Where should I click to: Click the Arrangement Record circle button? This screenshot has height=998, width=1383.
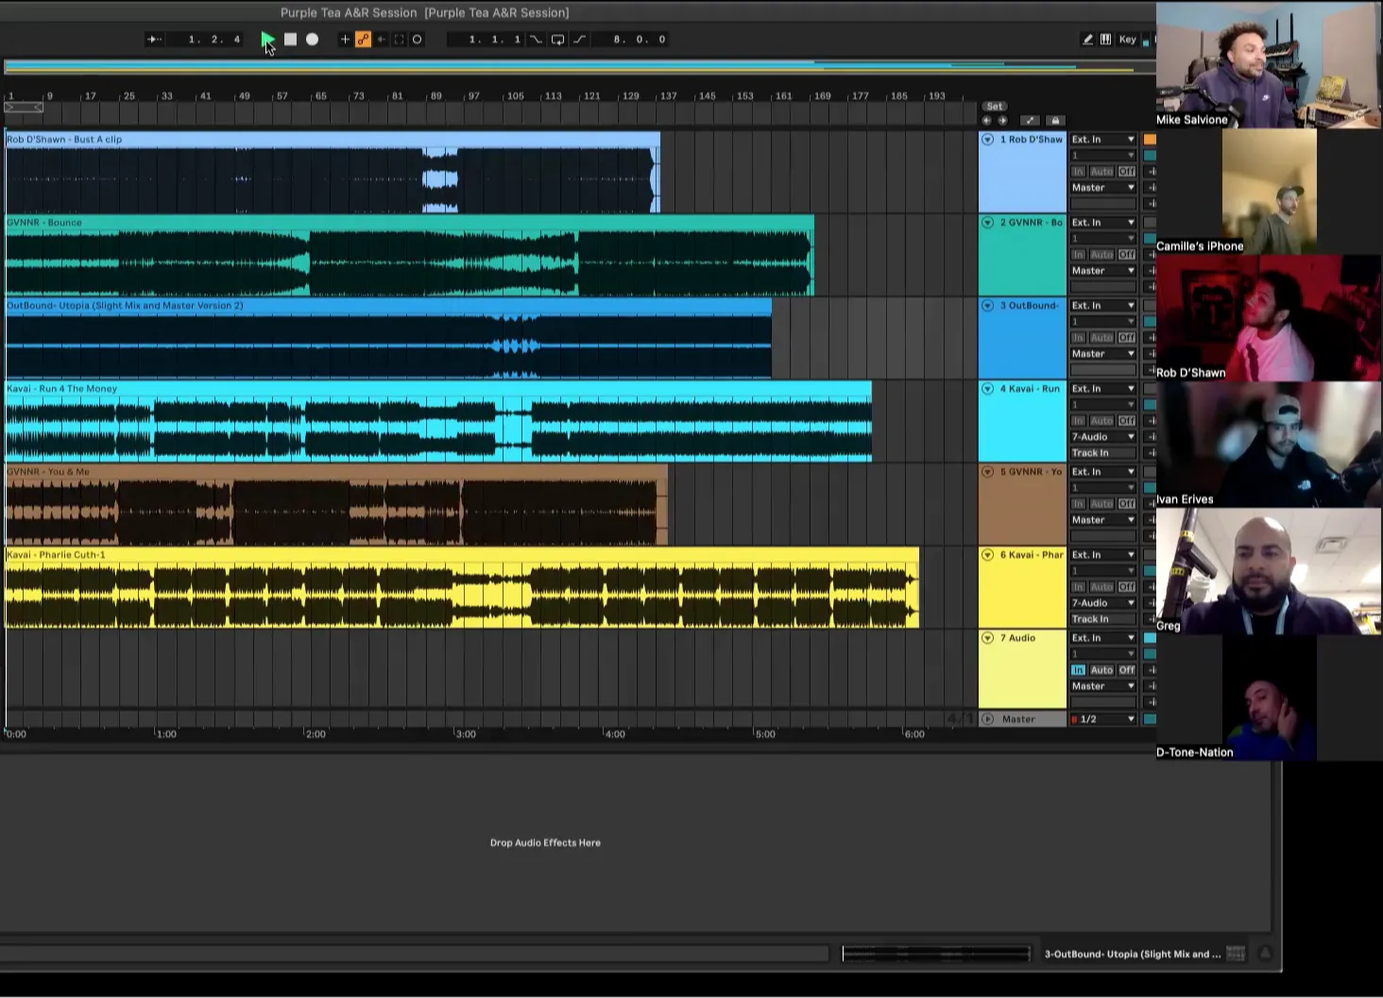click(x=313, y=40)
